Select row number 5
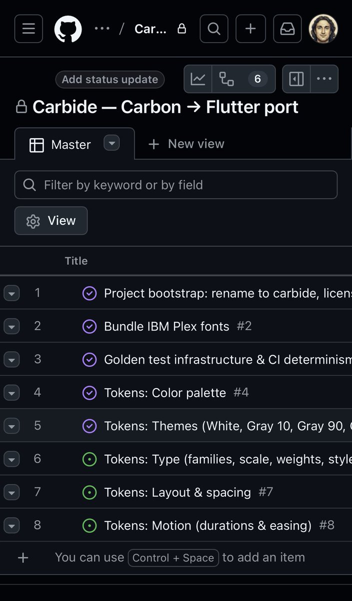Image resolution: width=352 pixels, height=601 pixels. point(37,425)
